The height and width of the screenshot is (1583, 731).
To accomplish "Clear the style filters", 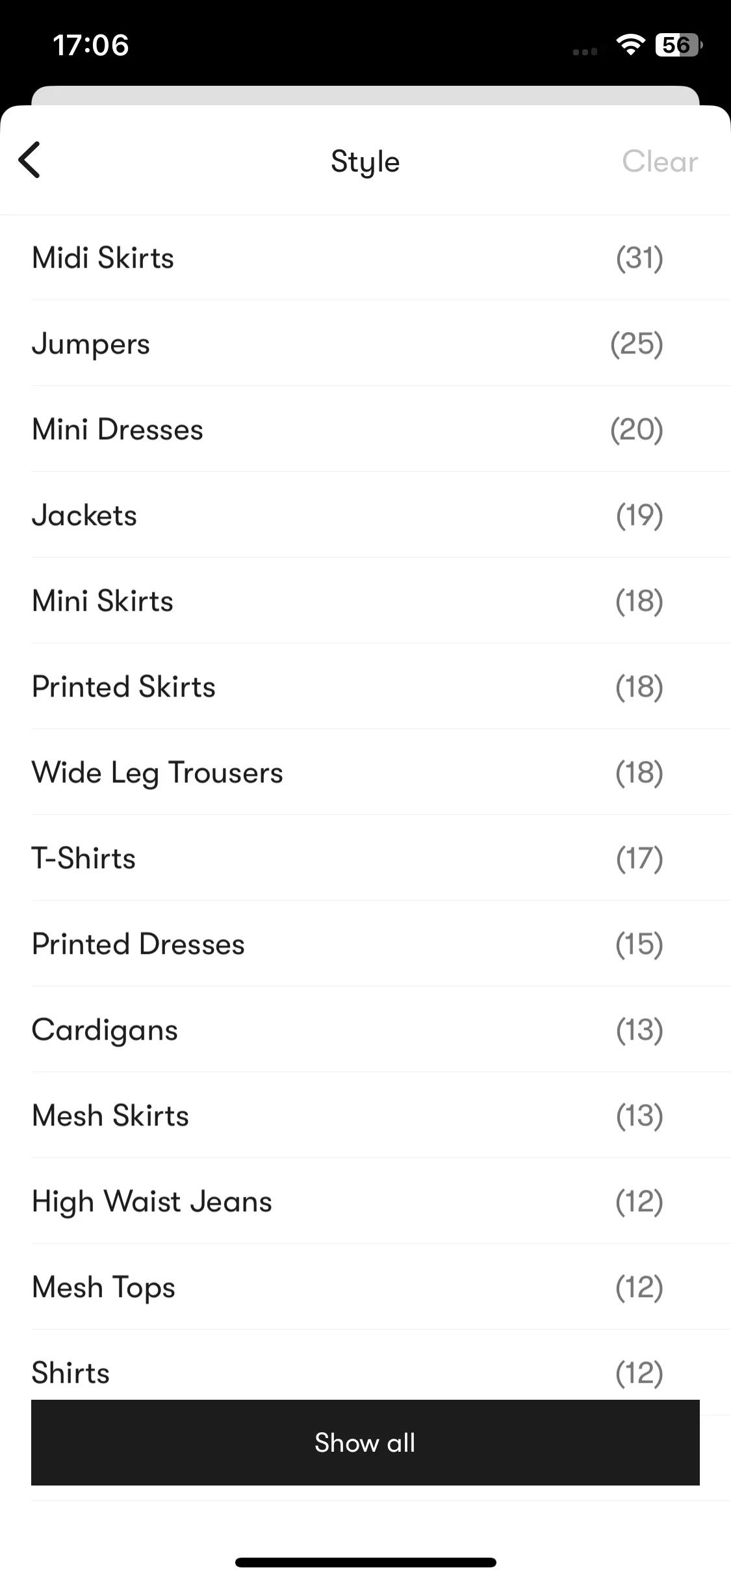I will pos(660,161).
